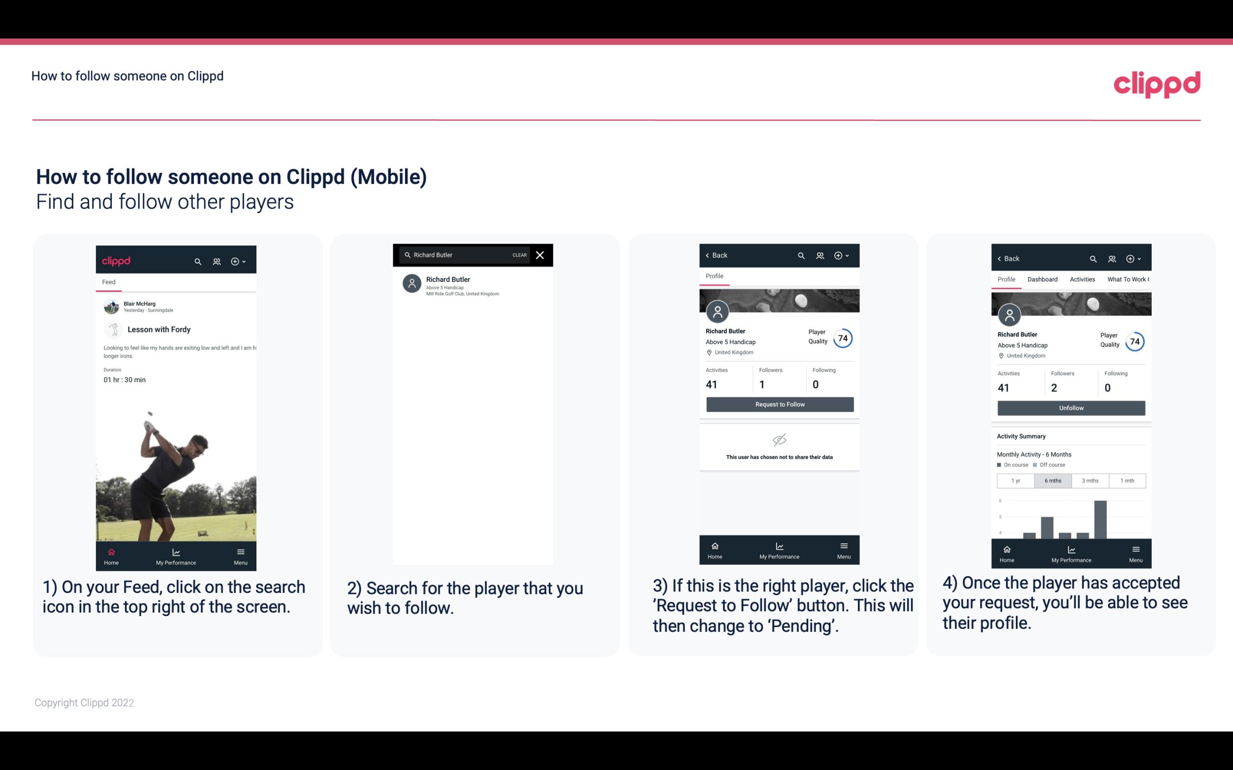Select the Dashboard tab on player page
Image resolution: width=1233 pixels, height=770 pixels.
click(x=1043, y=278)
